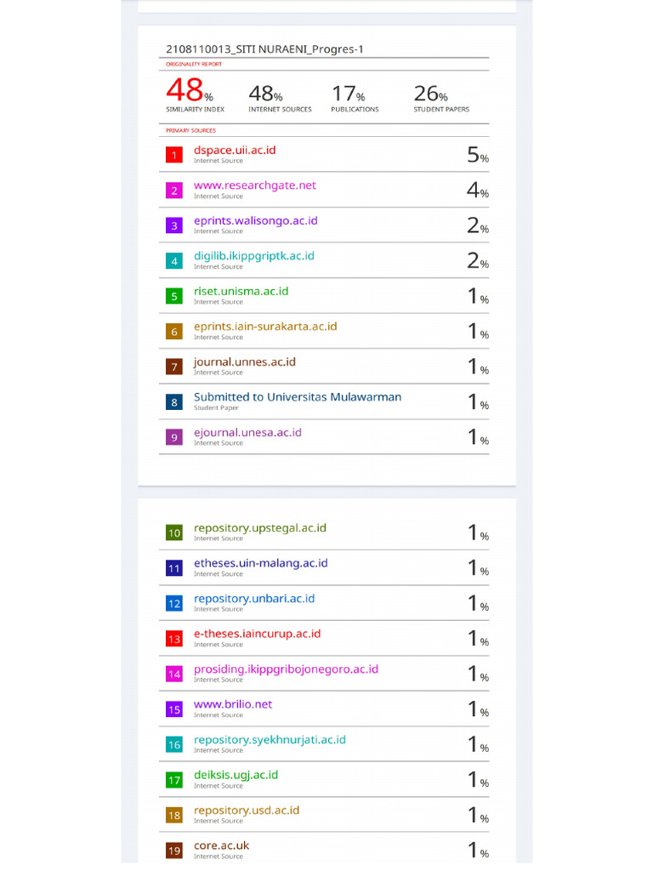Click the green number 17 source badge
The width and height of the screenshot is (653, 871).
coord(174,780)
